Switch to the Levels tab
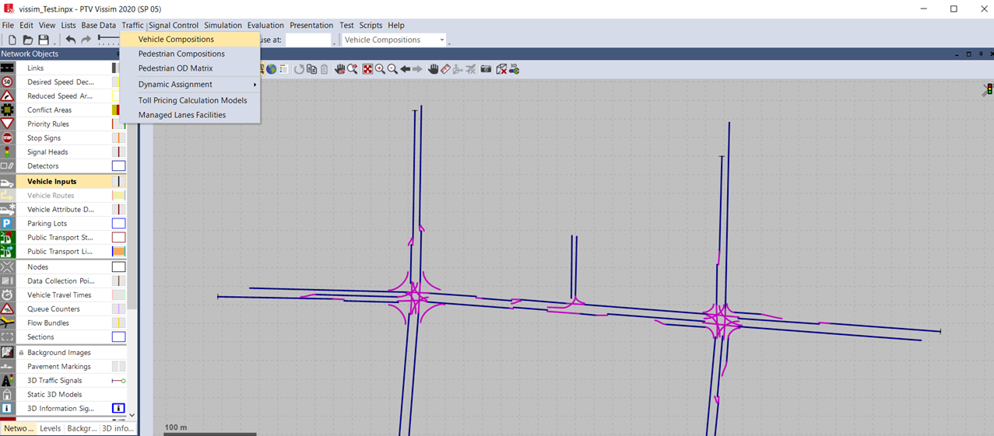 click(50, 428)
